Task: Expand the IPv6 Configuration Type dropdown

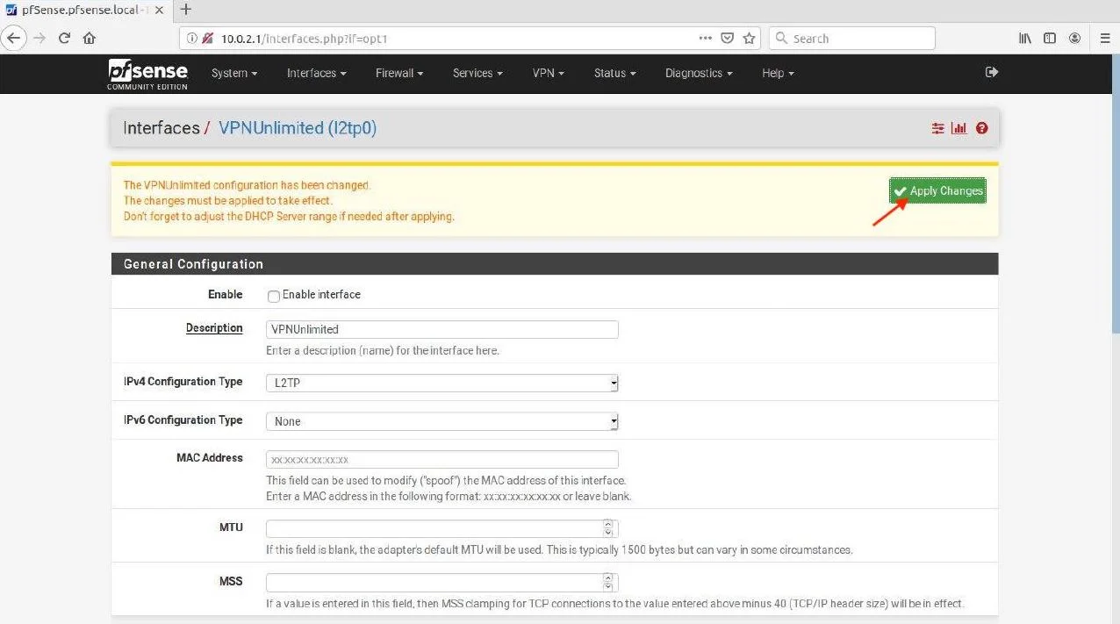Action: click(x=442, y=421)
